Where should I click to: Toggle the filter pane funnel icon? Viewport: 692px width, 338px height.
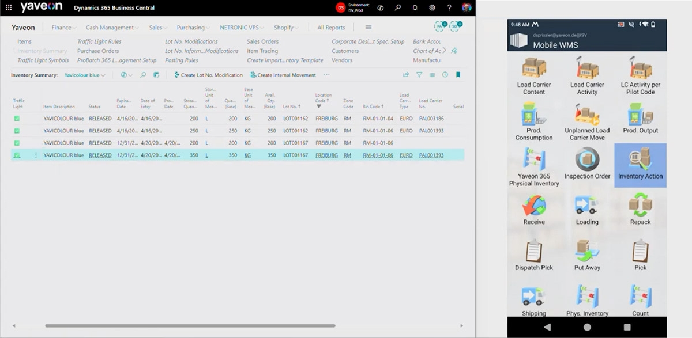419,75
